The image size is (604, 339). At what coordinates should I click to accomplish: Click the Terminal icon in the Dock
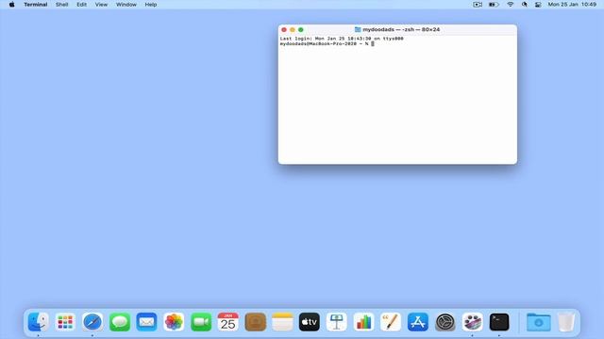click(499, 322)
